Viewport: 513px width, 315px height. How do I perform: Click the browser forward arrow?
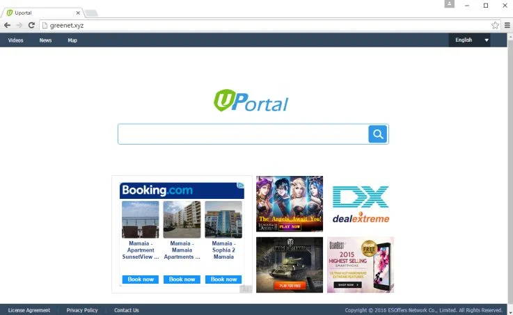click(19, 25)
